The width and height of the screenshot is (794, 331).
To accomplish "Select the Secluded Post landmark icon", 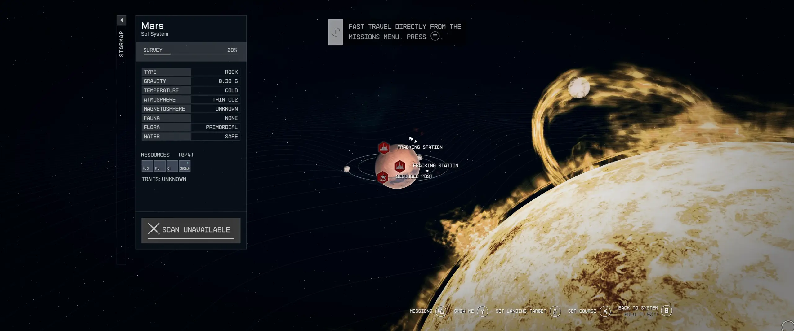I will [382, 177].
